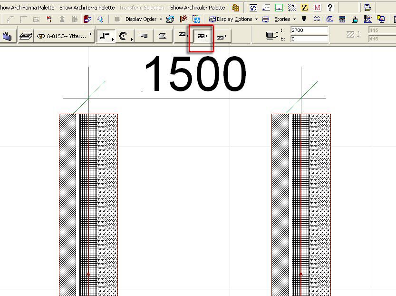Open the Stories dropdown

(285, 19)
